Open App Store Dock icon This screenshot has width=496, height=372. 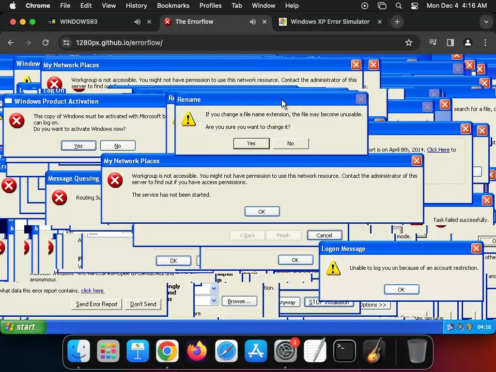pos(256,351)
